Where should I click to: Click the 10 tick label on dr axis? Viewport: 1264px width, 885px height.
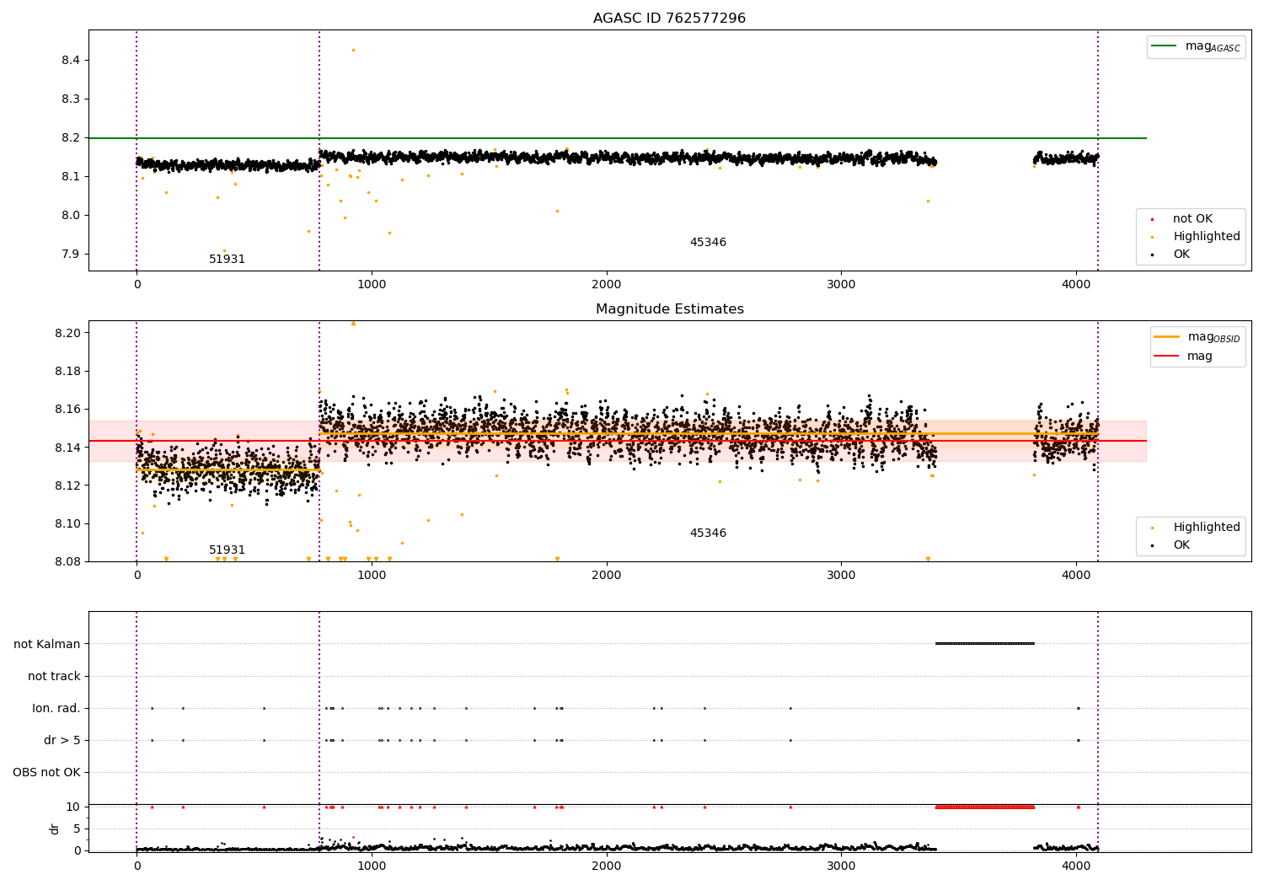coord(73,807)
